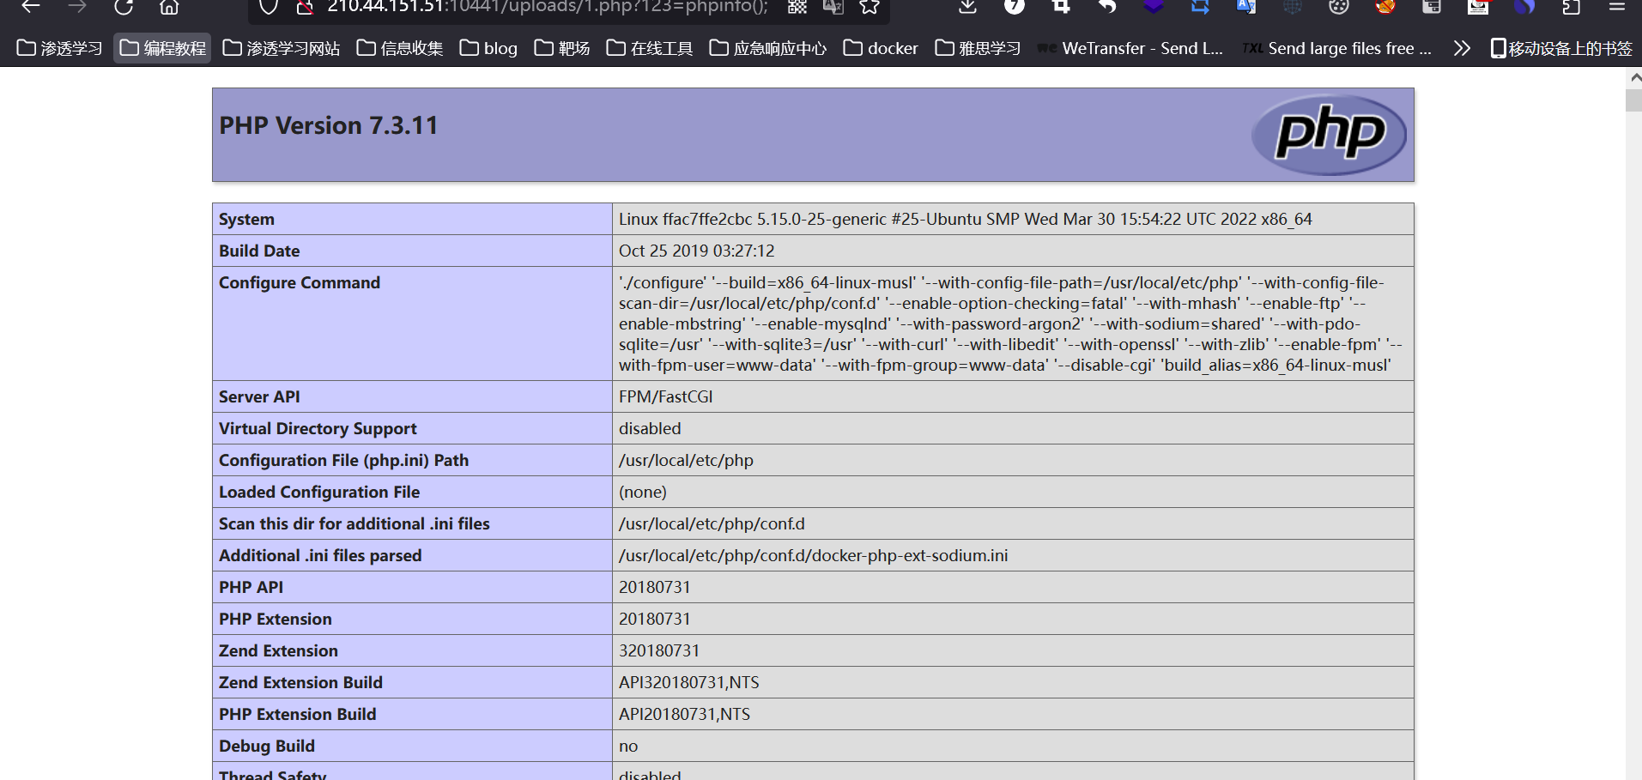The height and width of the screenshot is (780, 1642).
Task: Click the PHP Version 7.3.11 heading
Action: click(329, 125)
